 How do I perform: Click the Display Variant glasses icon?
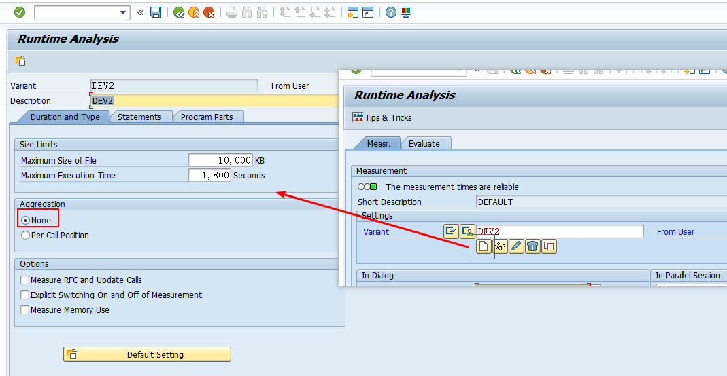coord(500,246)
